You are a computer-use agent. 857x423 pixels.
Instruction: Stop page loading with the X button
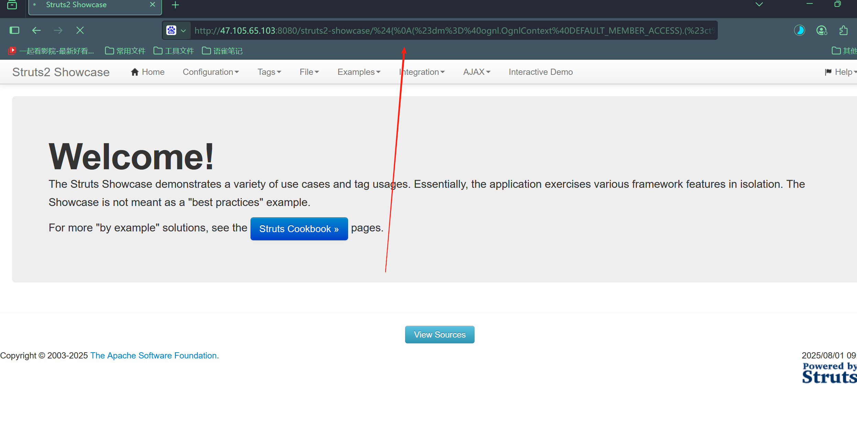(80, 30)
